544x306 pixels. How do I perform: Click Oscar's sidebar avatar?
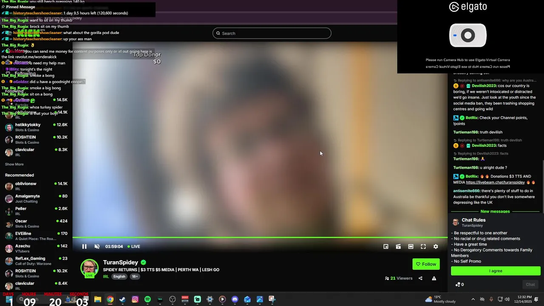9,224
